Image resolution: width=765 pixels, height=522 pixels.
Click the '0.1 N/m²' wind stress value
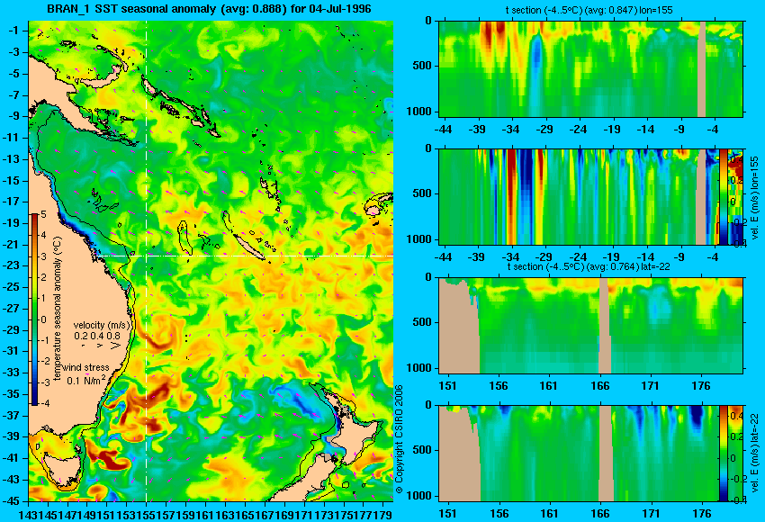tap(86, 380)
